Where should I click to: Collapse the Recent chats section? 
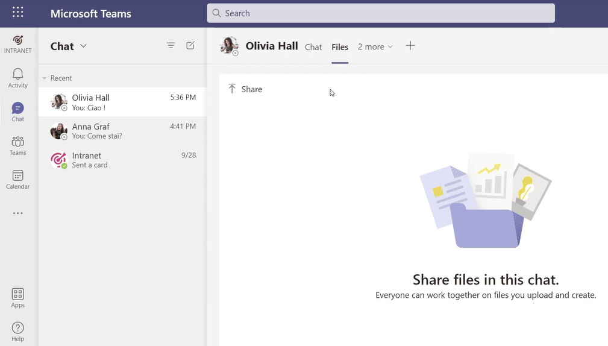[44, 78]
